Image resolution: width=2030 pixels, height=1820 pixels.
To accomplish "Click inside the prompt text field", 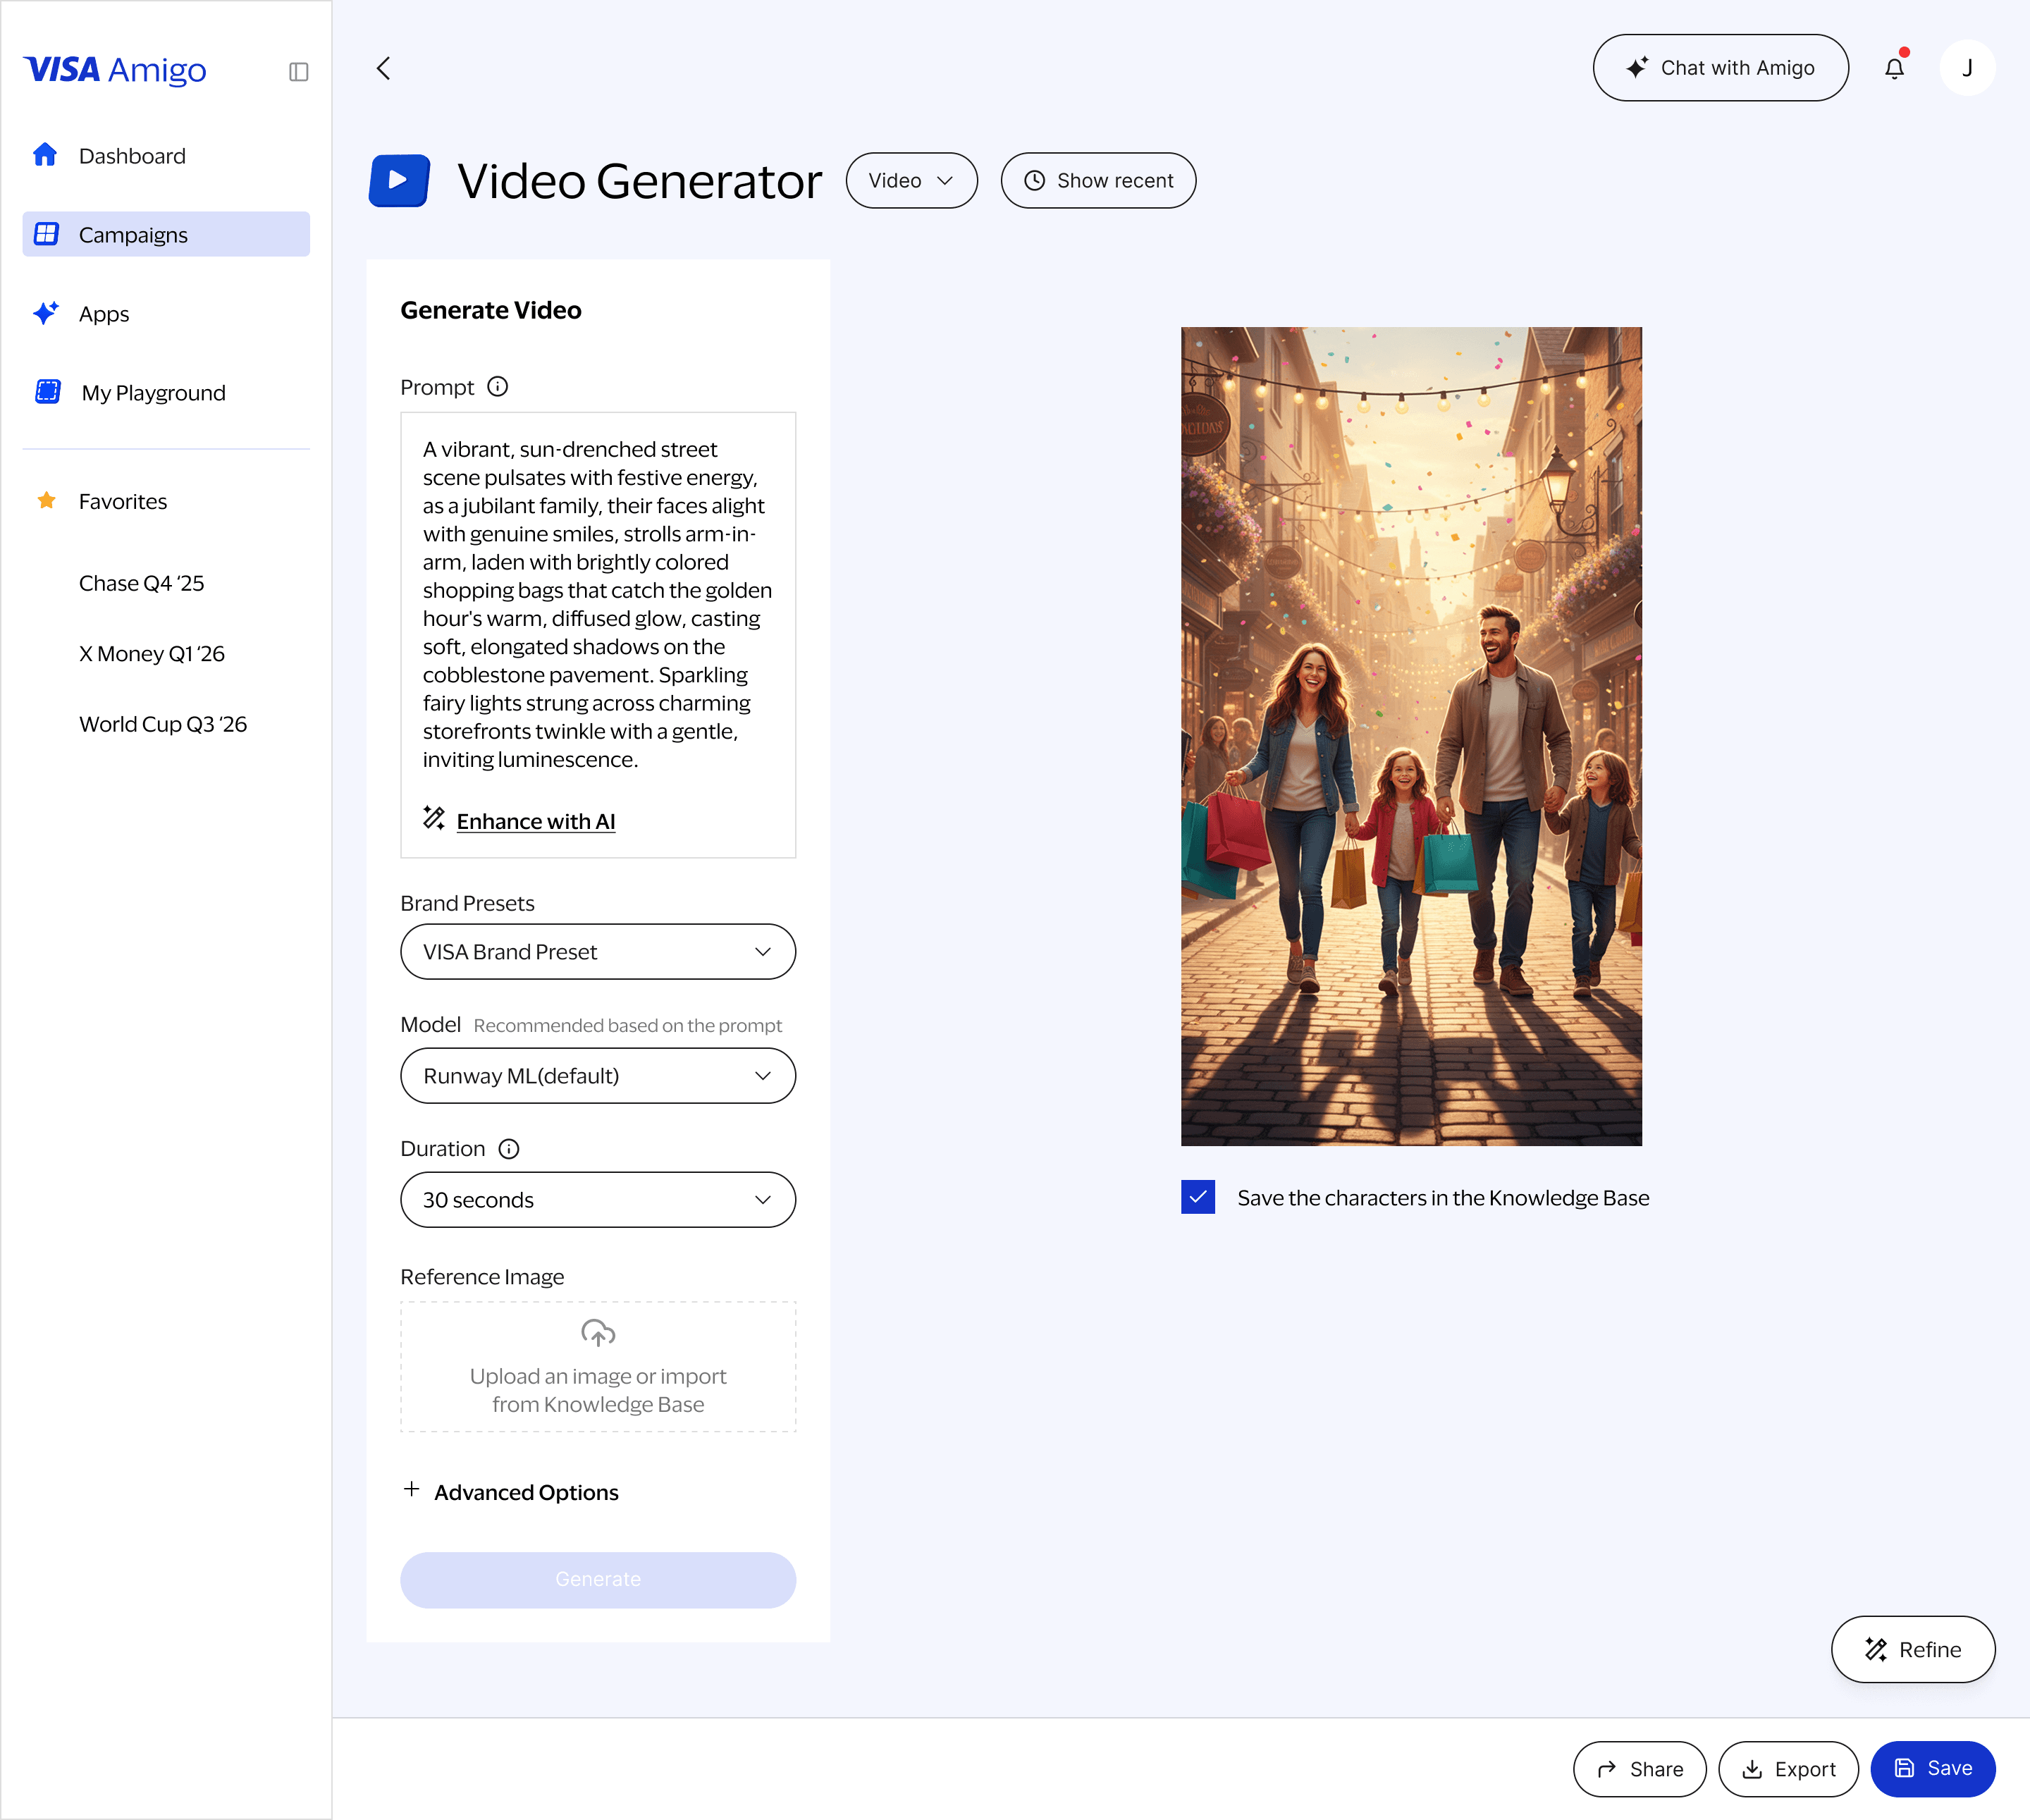I will point(597,604).
